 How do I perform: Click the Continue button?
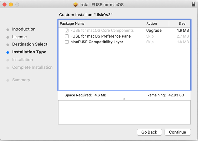tap(178, 132)
